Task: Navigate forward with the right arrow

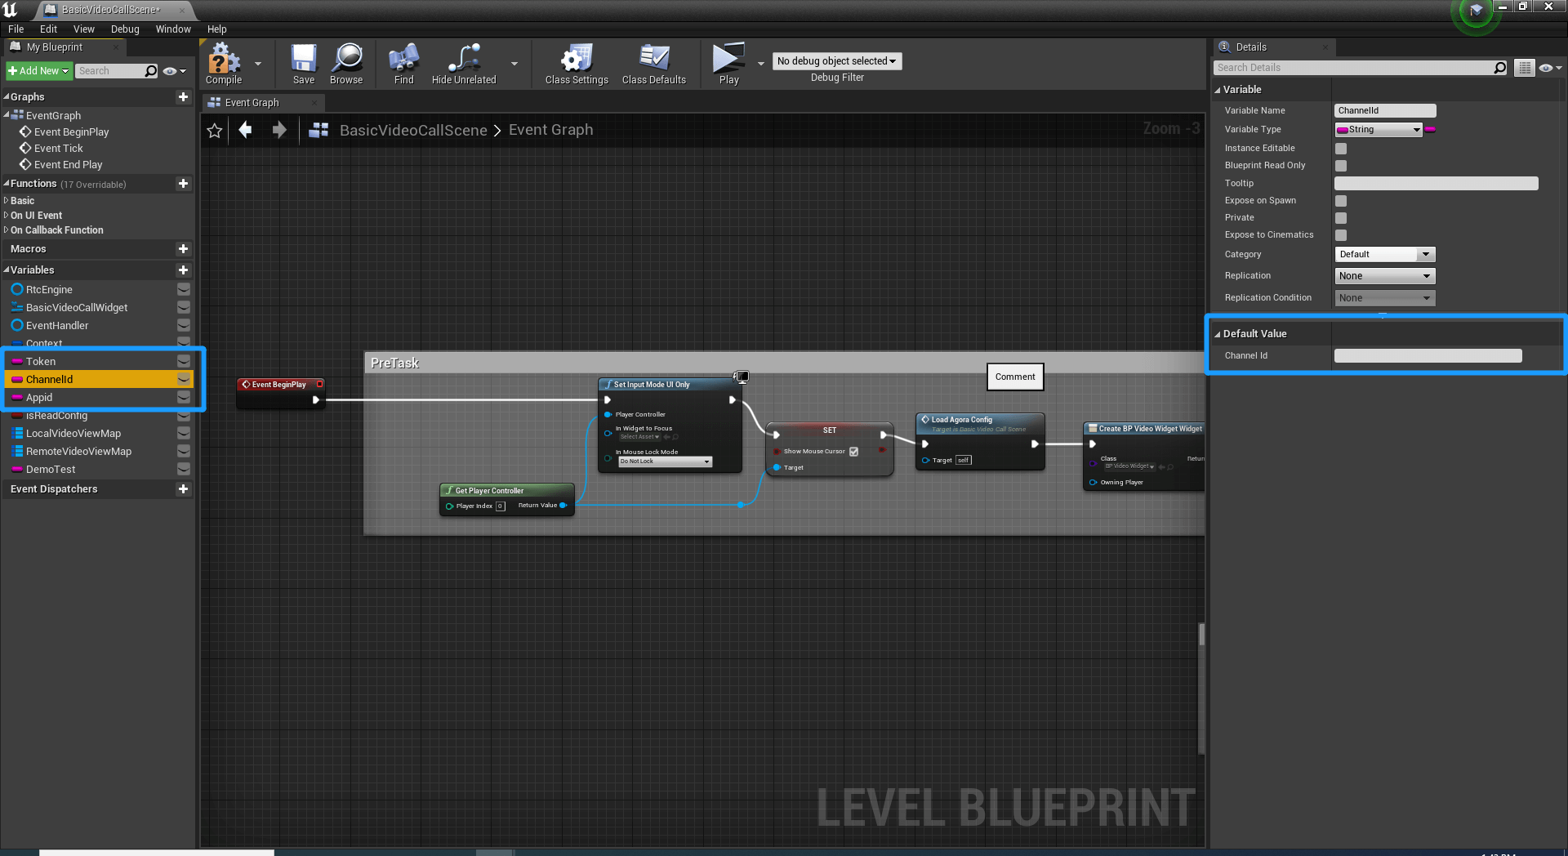Action: click(279, 130)
